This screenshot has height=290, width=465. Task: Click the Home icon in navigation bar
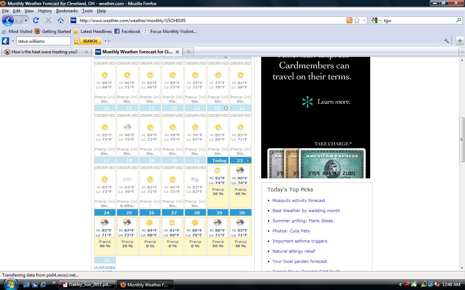coord(60,21)
